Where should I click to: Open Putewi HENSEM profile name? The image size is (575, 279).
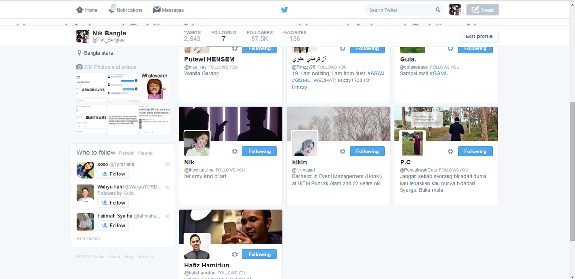(209, 59)
